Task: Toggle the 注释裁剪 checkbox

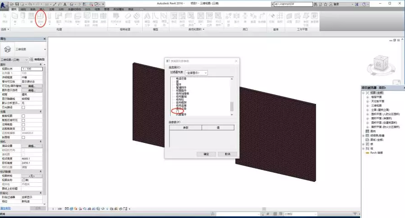Action: [24, 124]
